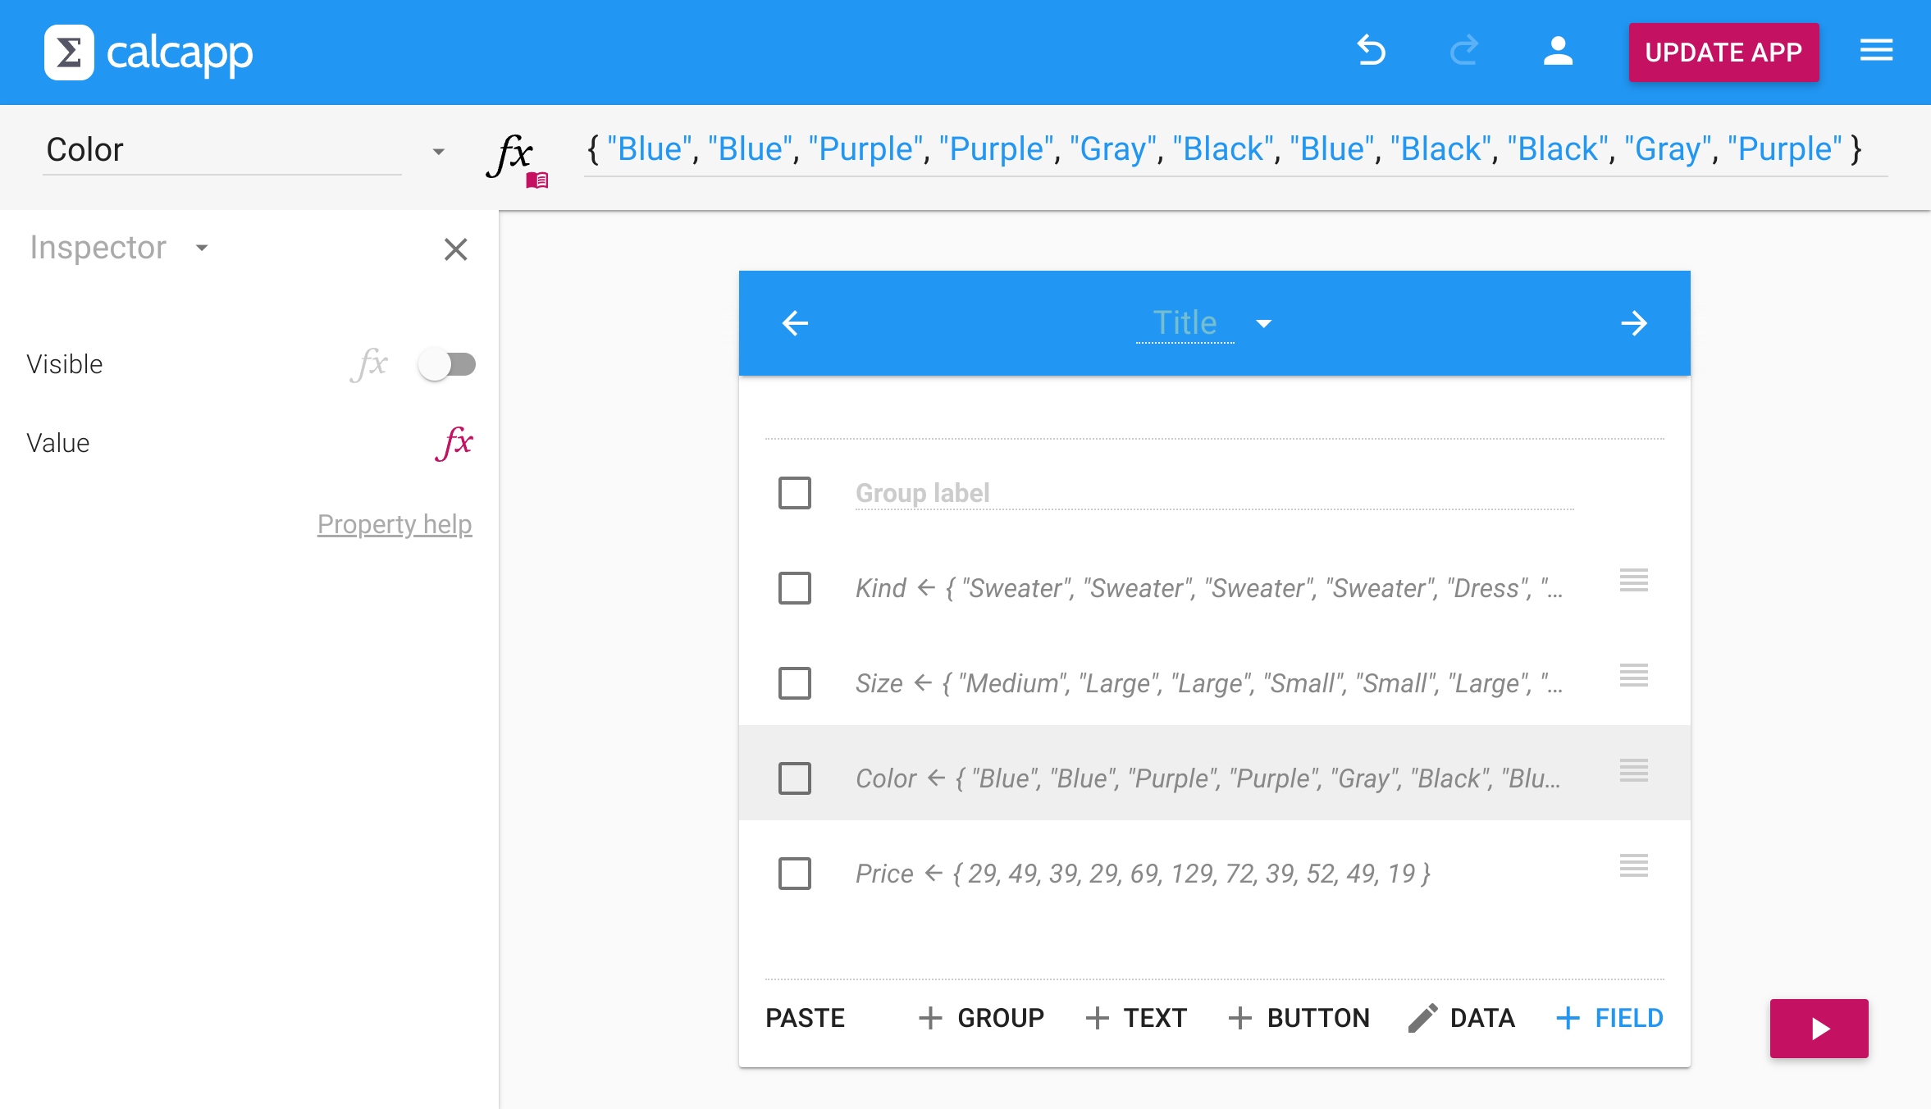This screenshot has width=1931, height=1109.
Task: Add a new FIELD
Action: tap(1609, 1018)
